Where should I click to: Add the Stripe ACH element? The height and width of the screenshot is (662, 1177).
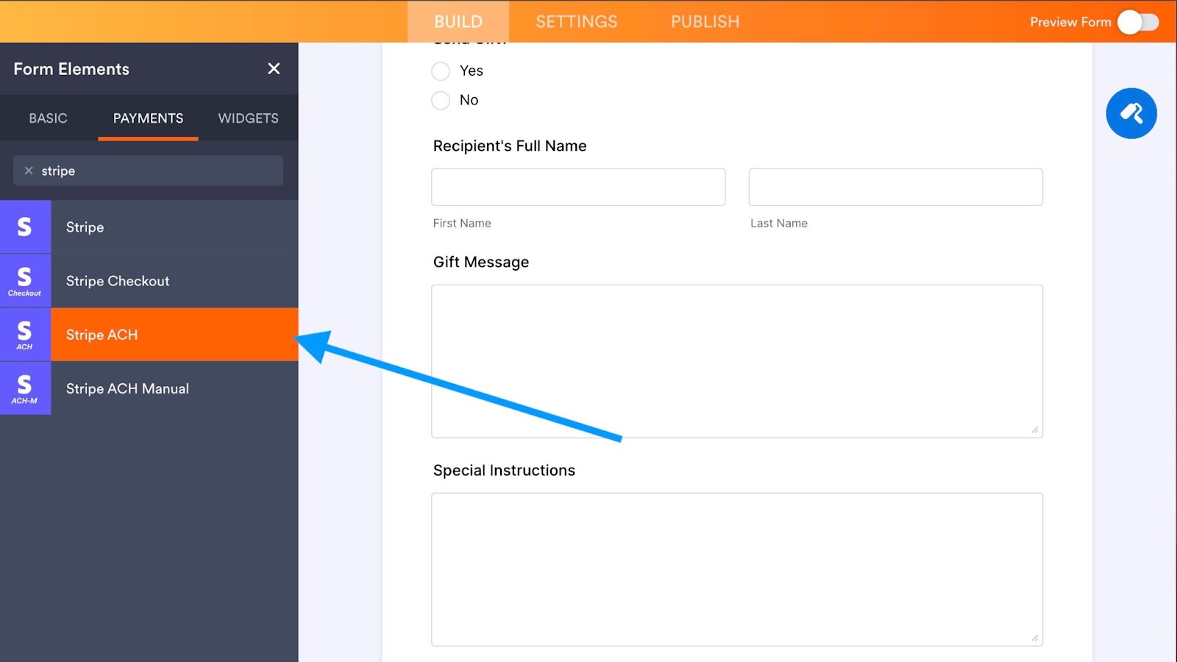149,335
